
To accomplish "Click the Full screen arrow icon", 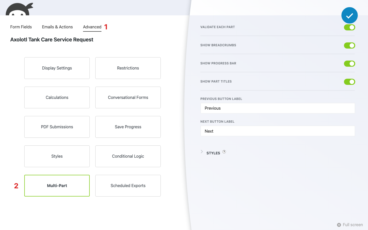I will (x=339, y=225).
